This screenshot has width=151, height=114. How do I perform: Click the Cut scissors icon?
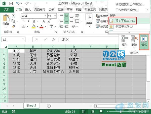(x=13, y=16)
